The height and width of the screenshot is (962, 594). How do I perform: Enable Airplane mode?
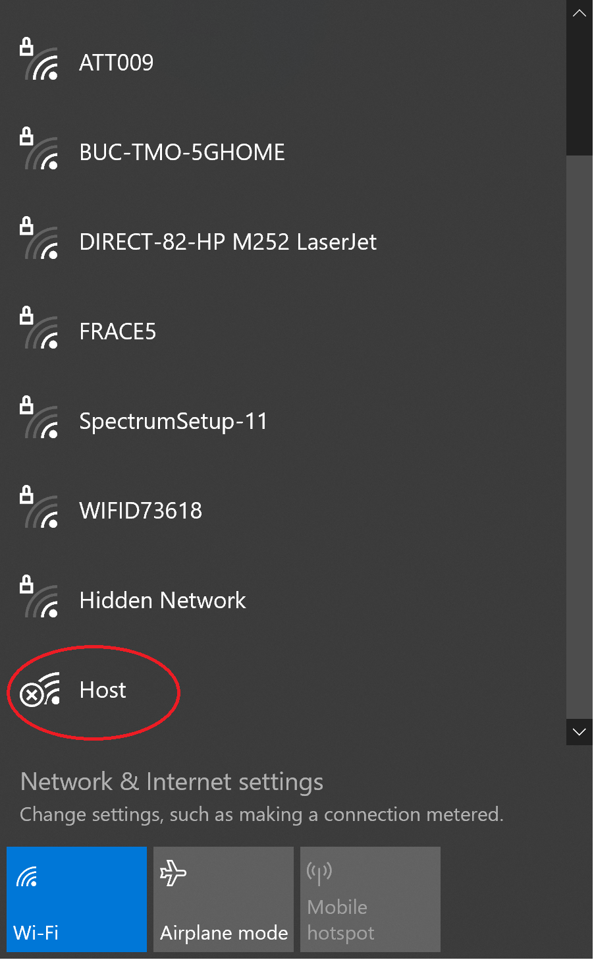[223, 899]
